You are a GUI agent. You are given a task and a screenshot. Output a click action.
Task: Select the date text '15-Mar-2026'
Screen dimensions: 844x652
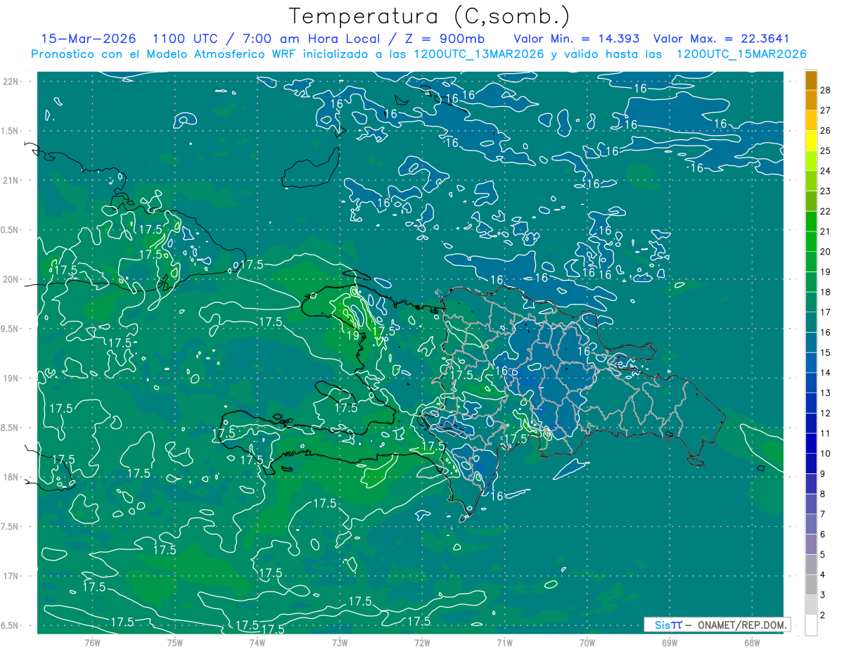88,39
